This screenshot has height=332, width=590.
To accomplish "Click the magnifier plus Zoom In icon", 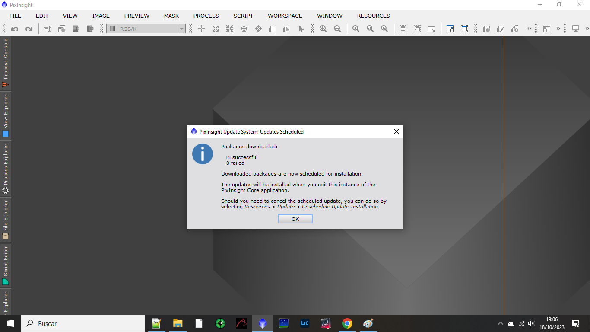I will point(323,29).
